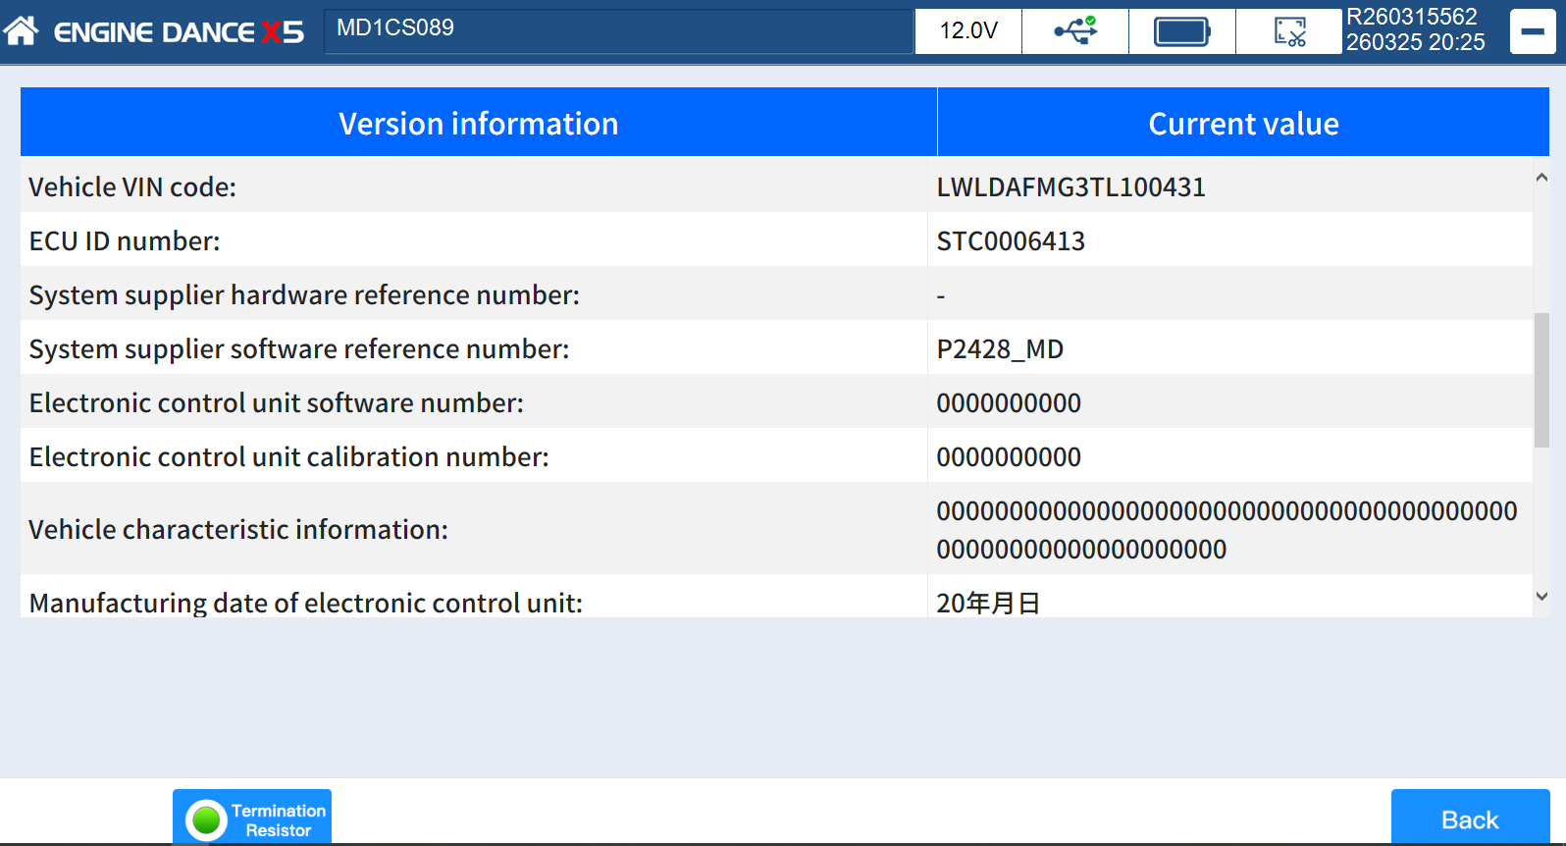1566x846 pixels.
Task: Click the 12.0V voltage indicator
Action: tap(968, 31)
